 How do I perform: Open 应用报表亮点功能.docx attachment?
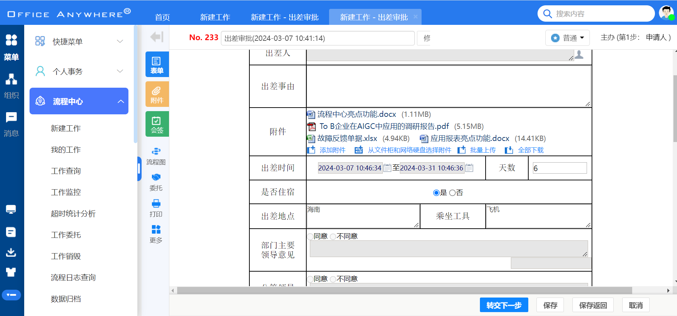(470, 138)
